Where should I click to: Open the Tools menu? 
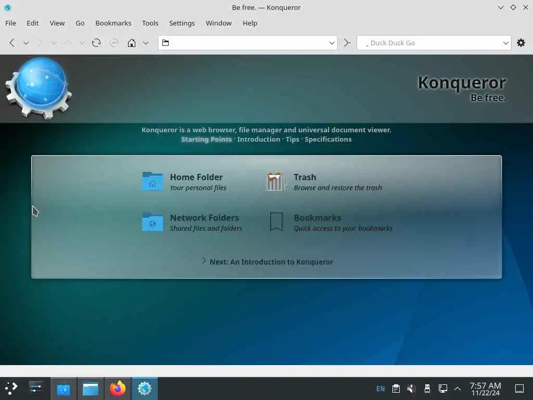pyautogui.click(x=150, y=23)
